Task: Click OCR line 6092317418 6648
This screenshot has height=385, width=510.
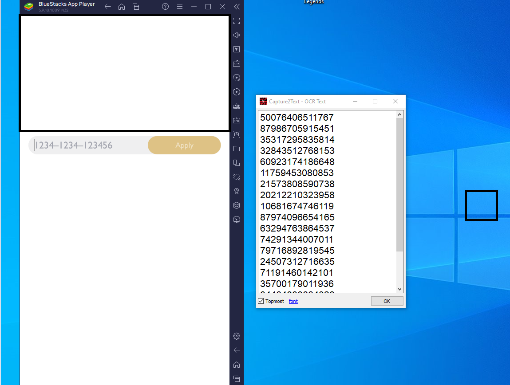Action: (x=297, y=161)
